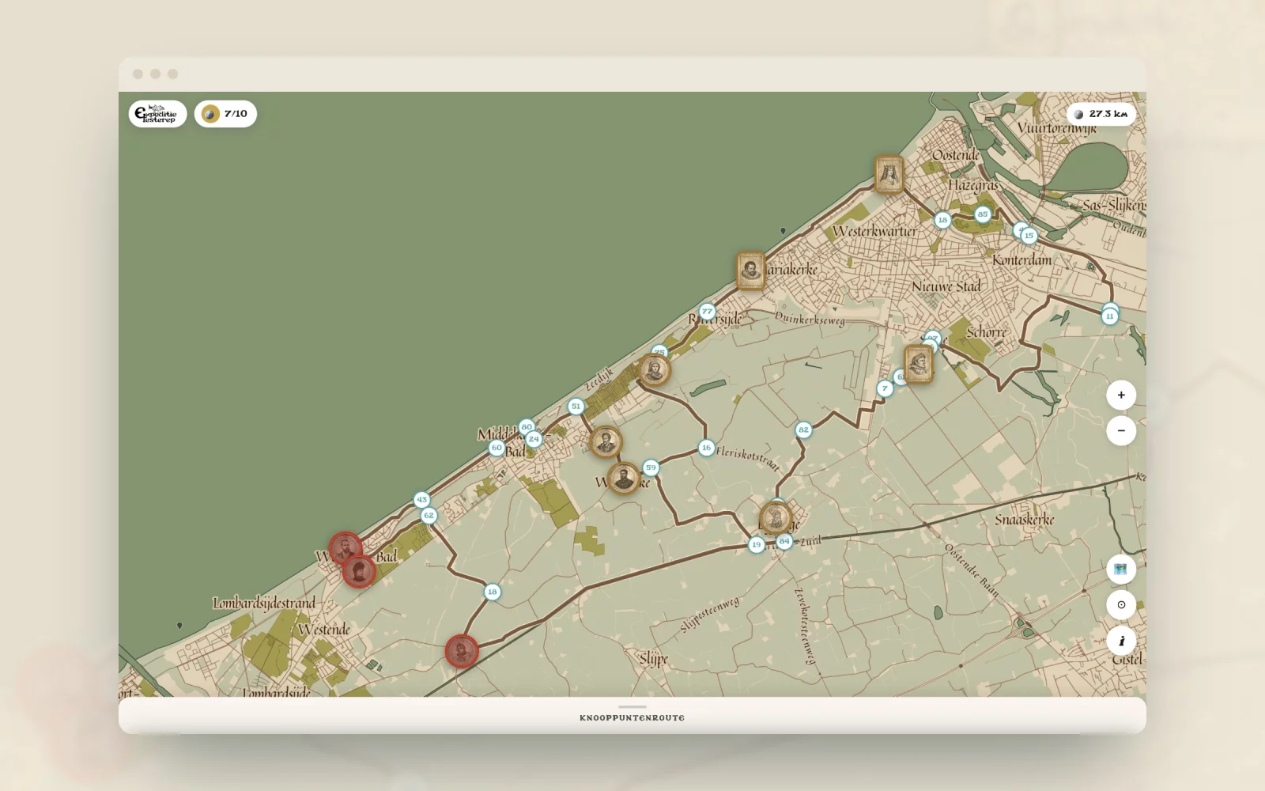Image resolution: width=1265 pixels, height=791 pixels.
Task: Click the Slijpesteenweg road label
Action: tap(710, 615)
